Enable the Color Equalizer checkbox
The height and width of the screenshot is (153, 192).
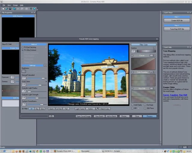[x=132, y=72]
